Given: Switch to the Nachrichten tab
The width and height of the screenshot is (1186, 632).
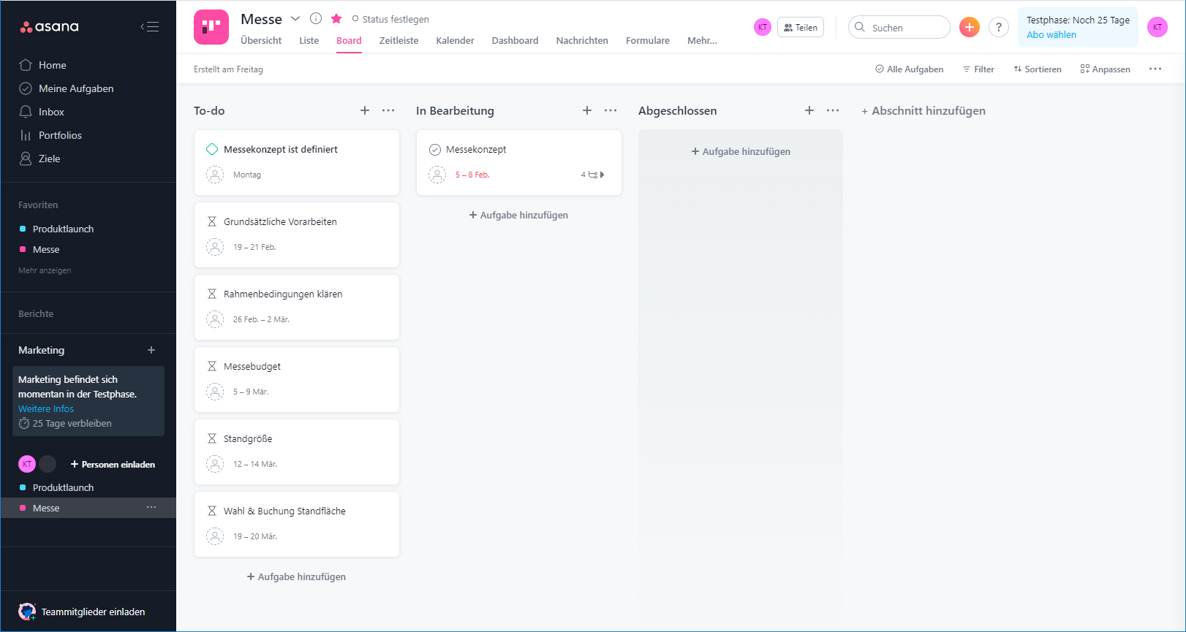Looking at the screenshot, I should (x=582, y=40).
